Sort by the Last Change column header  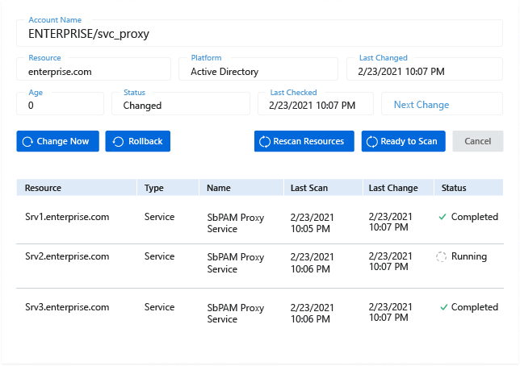pos(398,188)
